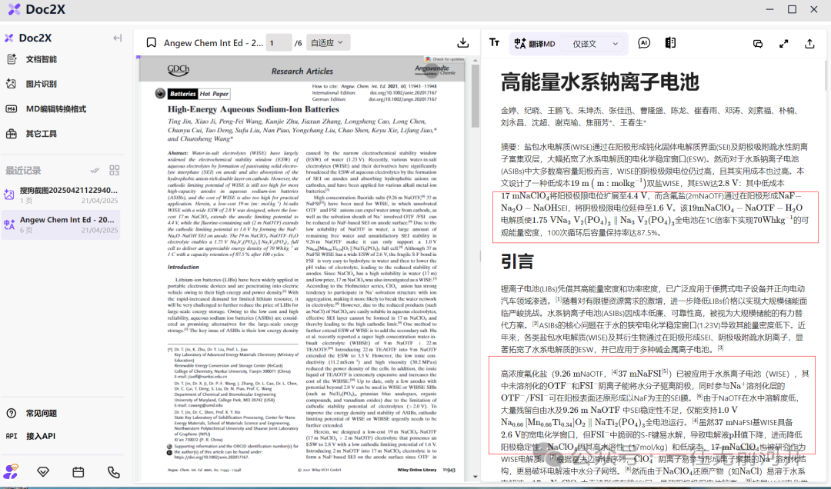The image size is (831, 489).
Task: Expand 其它工具 in the sidebar
Action: click(x=42, y=134)
